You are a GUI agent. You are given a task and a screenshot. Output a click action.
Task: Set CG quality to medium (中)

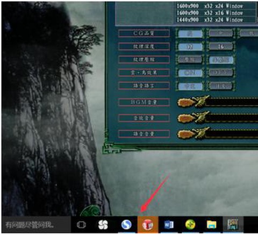[221, 33]
